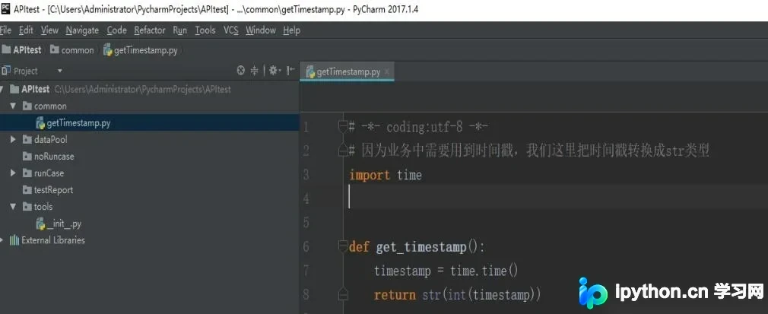
Task: Open the Code menu
Action: [x=116, y=30]
